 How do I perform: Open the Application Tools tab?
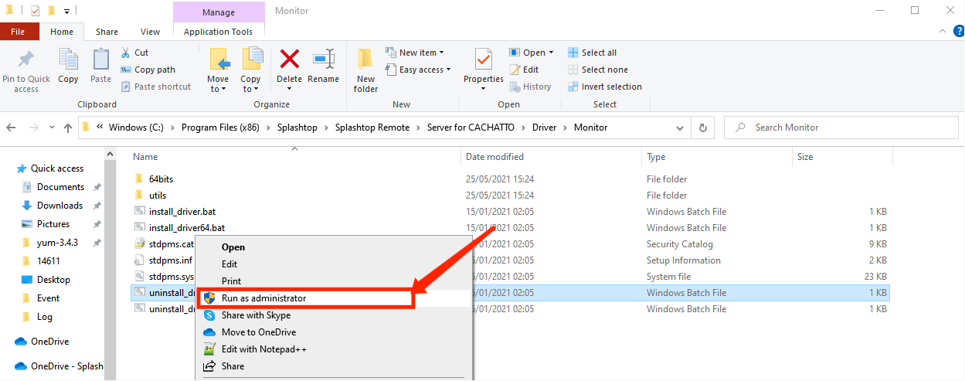click(219, 32)
